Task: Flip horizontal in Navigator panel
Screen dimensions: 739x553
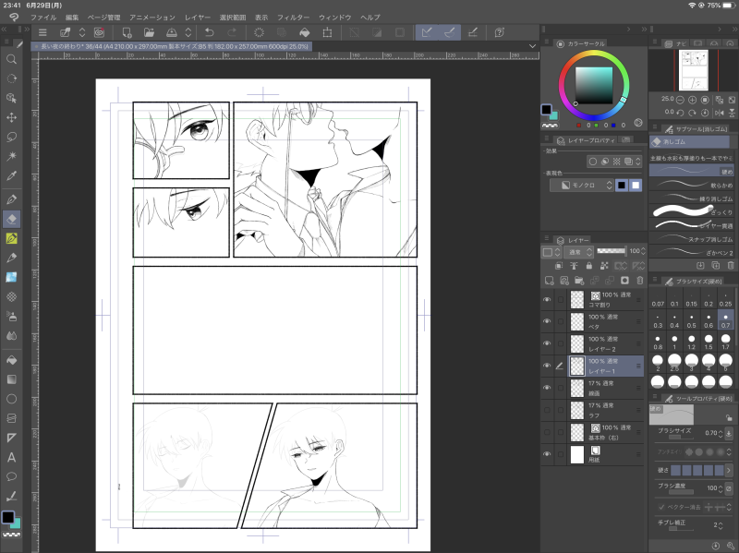Action: coord(720,113)
